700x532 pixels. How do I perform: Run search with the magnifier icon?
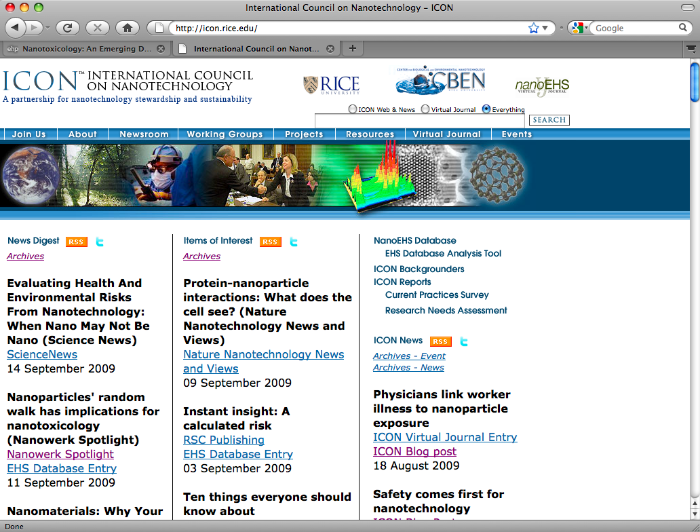(x=682, y=28)
